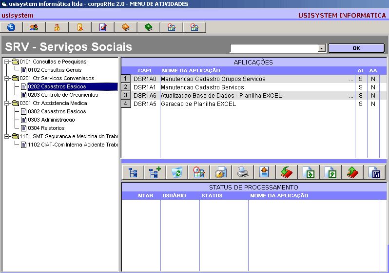
Task: Click the recycle bin refresh icon
Action: [x=177, y=172]
